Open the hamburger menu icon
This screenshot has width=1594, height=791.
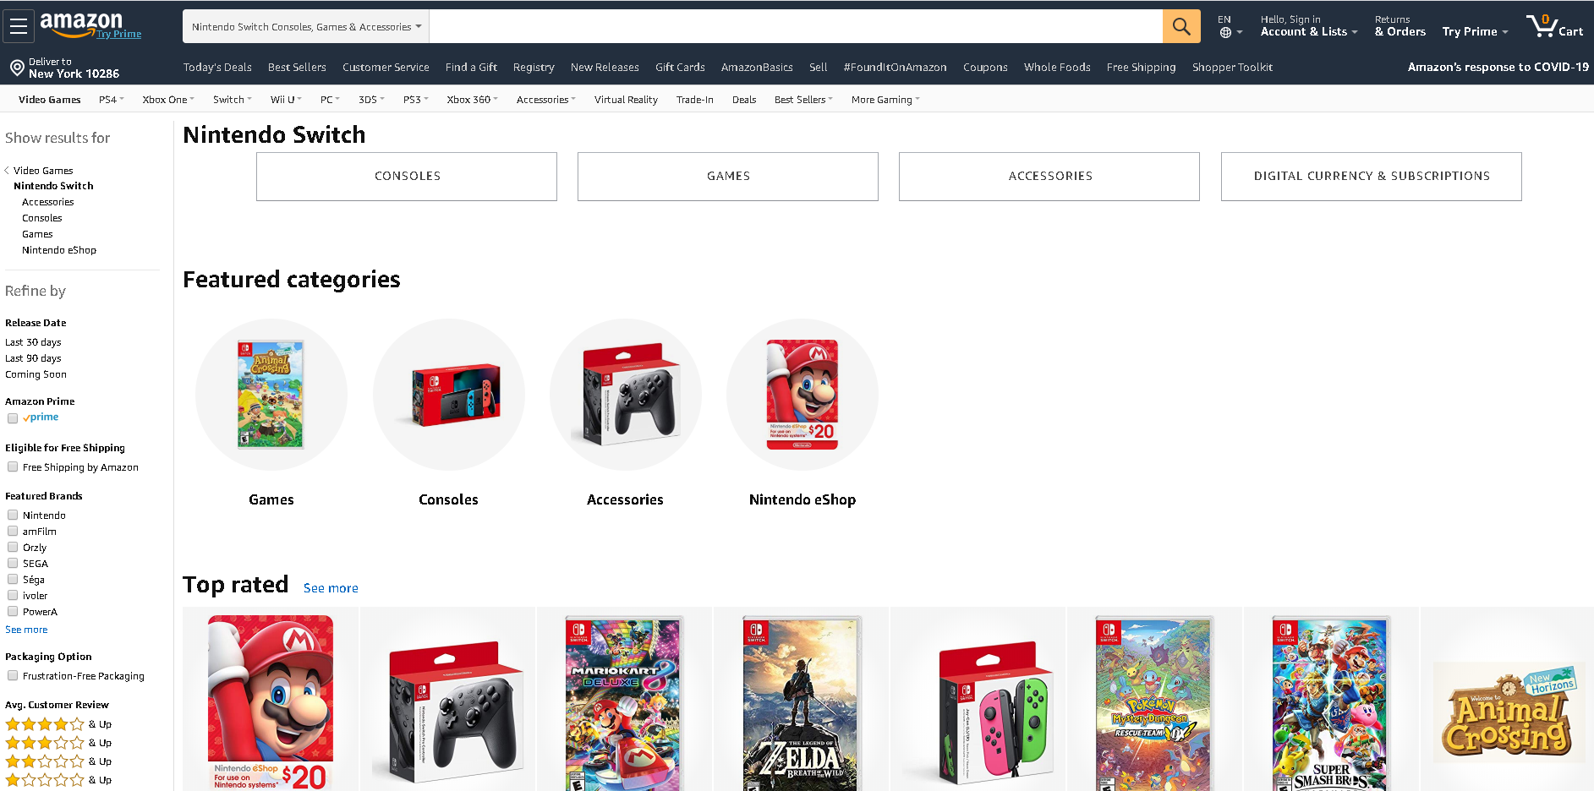point(19,26)
